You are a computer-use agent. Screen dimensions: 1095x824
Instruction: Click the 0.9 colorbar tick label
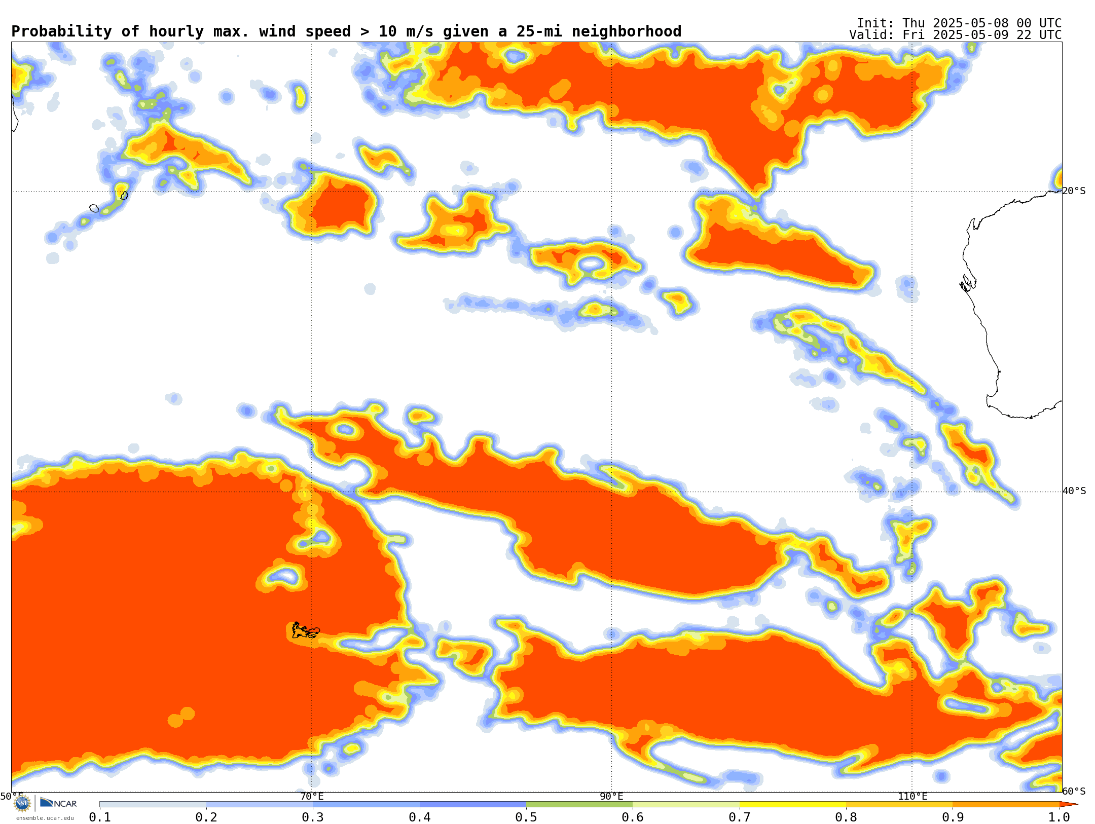click(x=953, y=817)
